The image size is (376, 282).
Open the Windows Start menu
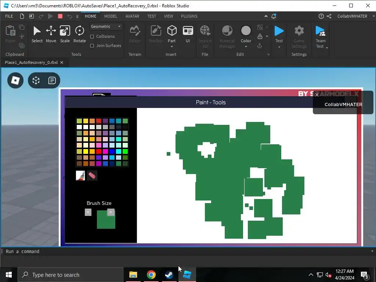(x=9, y=275)
